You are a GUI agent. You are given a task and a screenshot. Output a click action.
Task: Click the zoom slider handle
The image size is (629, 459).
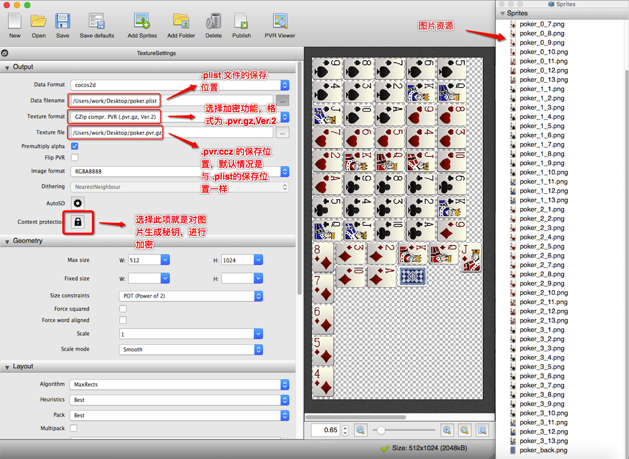point(381,430)
